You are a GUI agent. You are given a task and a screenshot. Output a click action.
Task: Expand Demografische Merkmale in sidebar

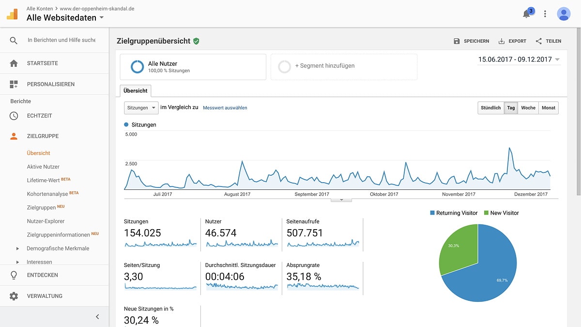click(18, 249)
